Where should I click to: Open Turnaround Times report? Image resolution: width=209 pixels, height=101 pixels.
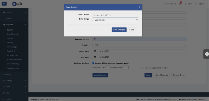pyautogui.click(x=15, y=60)
